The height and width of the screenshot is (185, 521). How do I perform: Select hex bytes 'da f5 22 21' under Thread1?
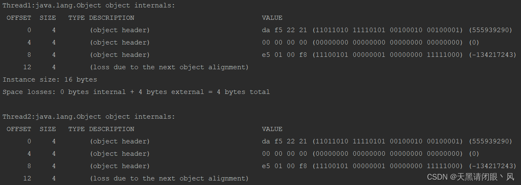point(285,30)
